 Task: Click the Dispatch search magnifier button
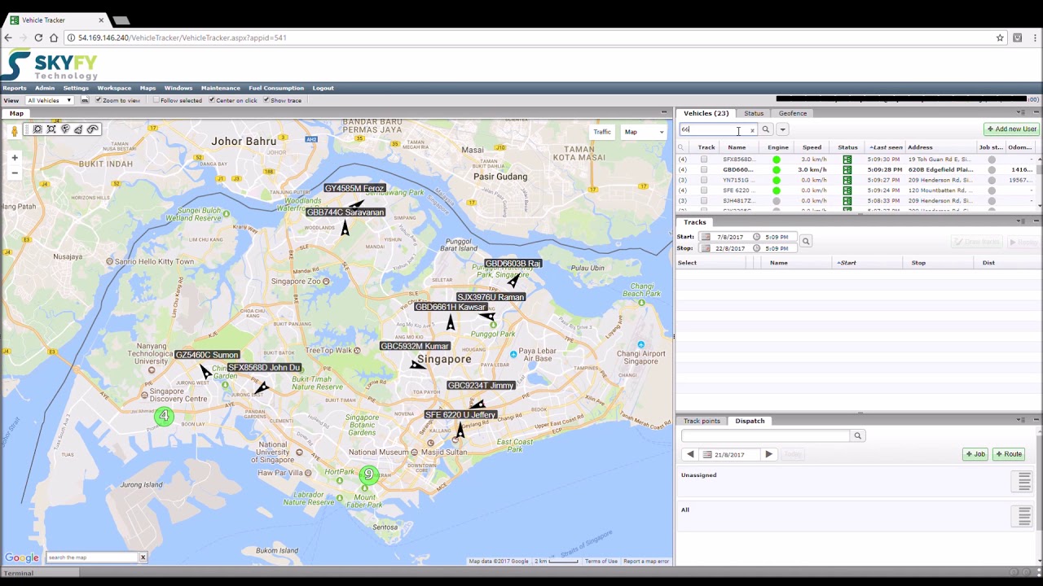[x=857, y=435]
